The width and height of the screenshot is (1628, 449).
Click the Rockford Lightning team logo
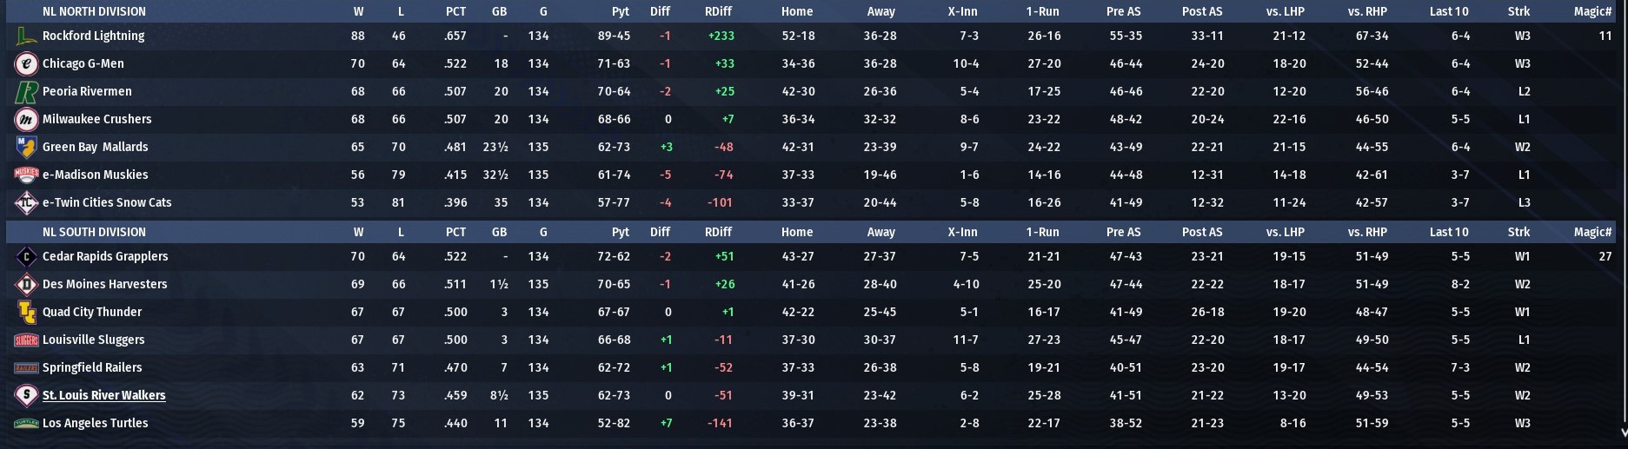click(26, 36)
